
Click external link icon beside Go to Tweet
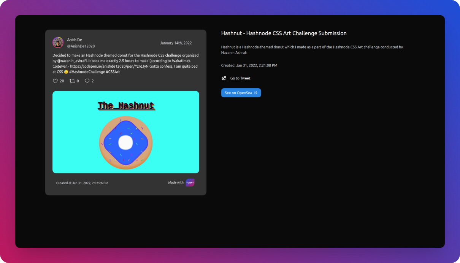[224, 78]
